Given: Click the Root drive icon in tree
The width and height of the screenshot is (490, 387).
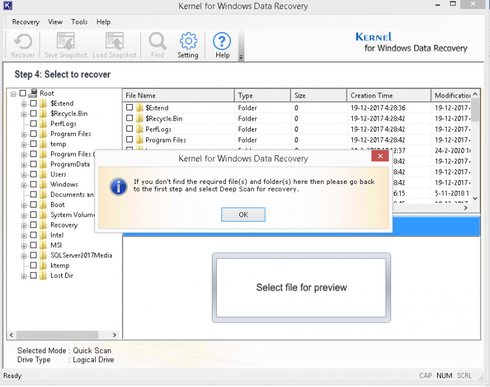Looking at the screenshot, I should coord(33,93).
